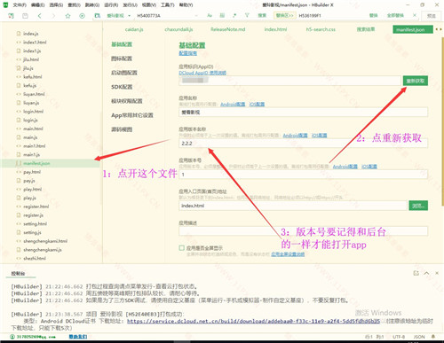Viewport: 444px width, 343px height.
Task: Collapse the console panel with chevron icon
Action: click(x=426, y=273)
